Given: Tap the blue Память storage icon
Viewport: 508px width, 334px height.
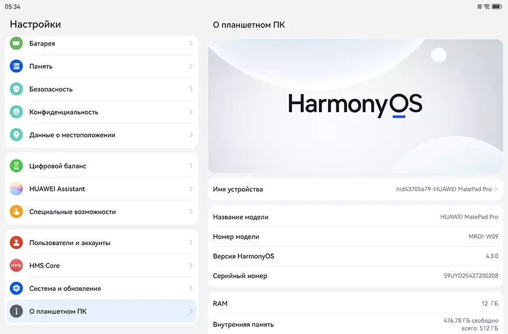Looking at the screenshot, I should (16, 67).
